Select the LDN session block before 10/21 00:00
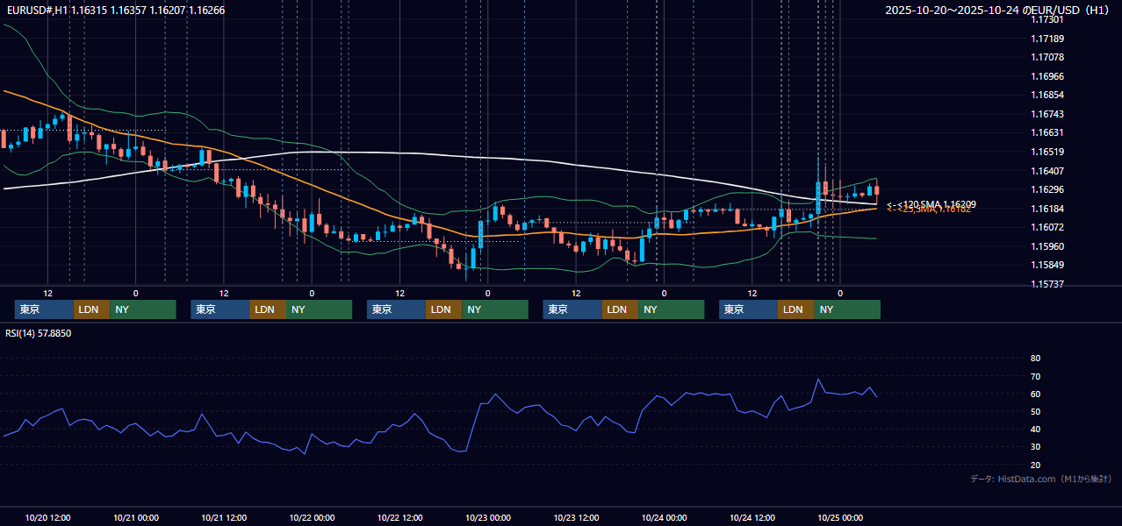The image size is (1122, 526). [x=91, y=309]
